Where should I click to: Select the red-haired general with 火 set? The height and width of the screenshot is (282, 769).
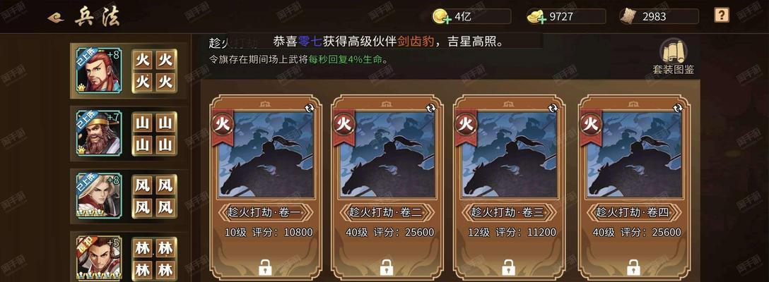[99, 70]
